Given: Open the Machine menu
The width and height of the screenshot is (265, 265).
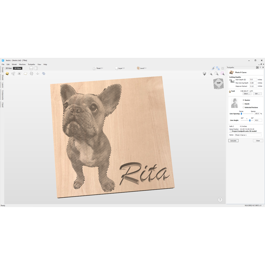Looking at the screenshot, I should 22,64.
